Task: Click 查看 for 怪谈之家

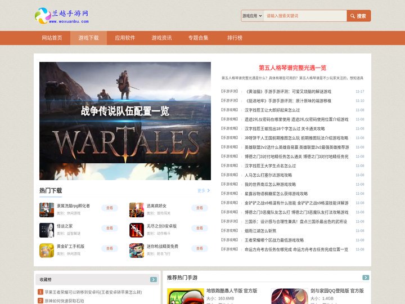Action: 110,228
